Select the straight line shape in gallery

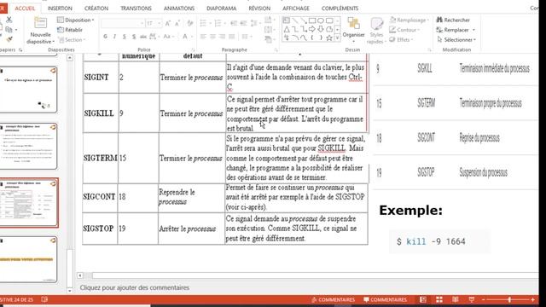click(x=295, y=20)
